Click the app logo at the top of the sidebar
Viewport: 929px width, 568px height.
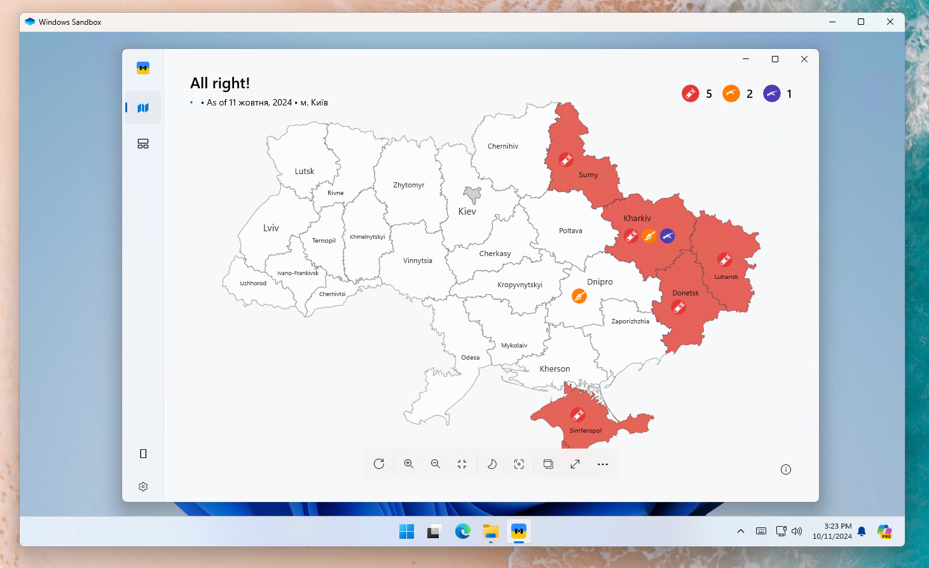(x=143, y=68)
